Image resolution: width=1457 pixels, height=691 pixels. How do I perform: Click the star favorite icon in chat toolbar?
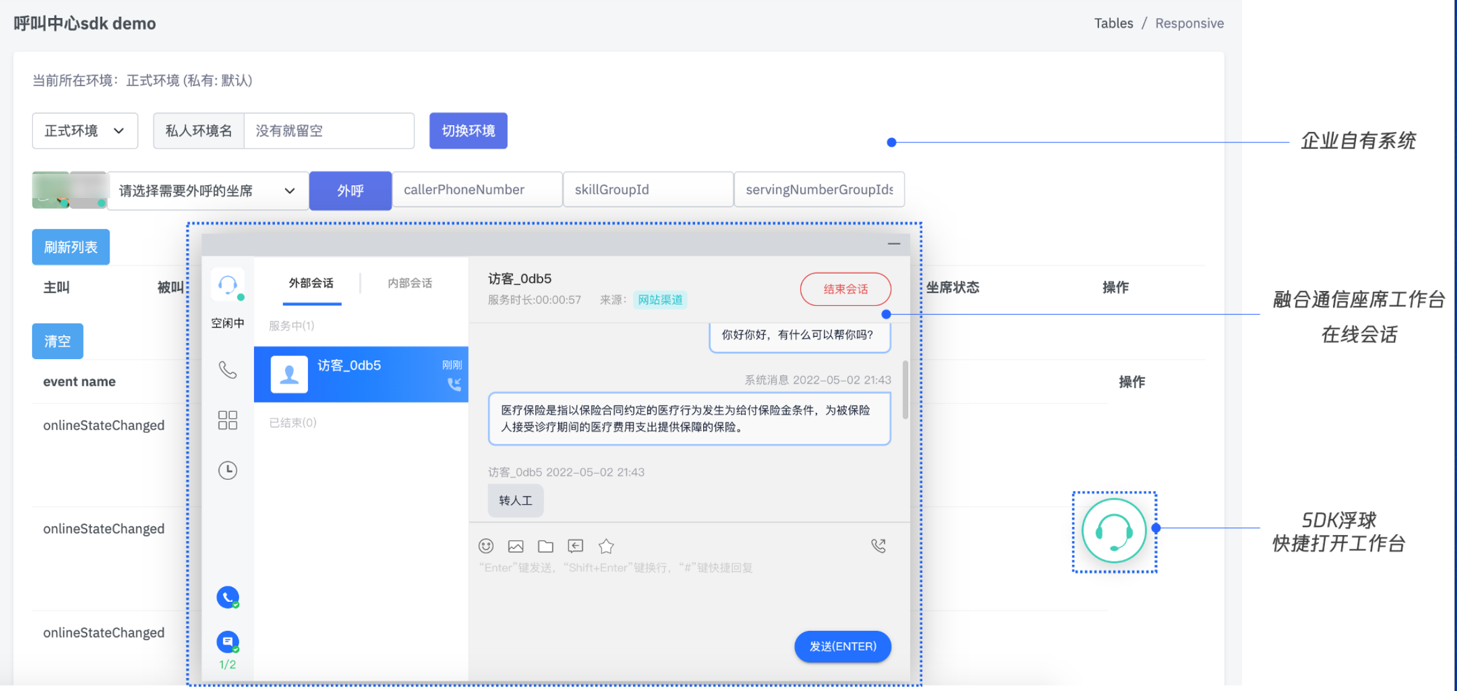pos(606,545)
